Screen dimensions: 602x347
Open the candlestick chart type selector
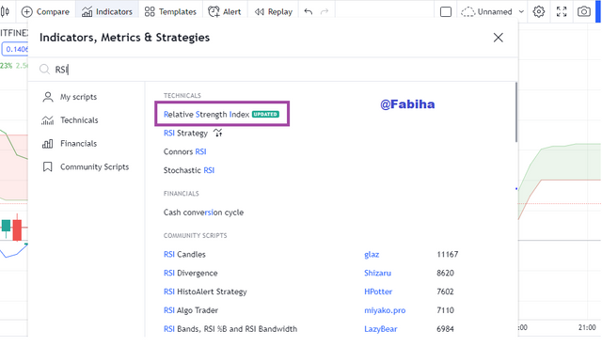[5, 12]
